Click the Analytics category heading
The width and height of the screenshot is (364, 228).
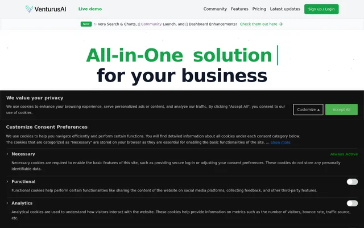22,203
